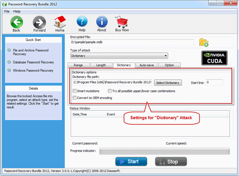Click the icon beside Windows Password Recovery

pos(9,70)
